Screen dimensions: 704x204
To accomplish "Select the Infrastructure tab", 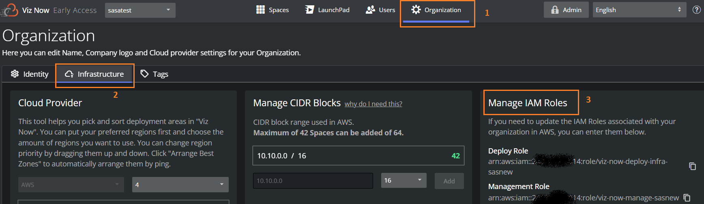I will pos(94,74).
